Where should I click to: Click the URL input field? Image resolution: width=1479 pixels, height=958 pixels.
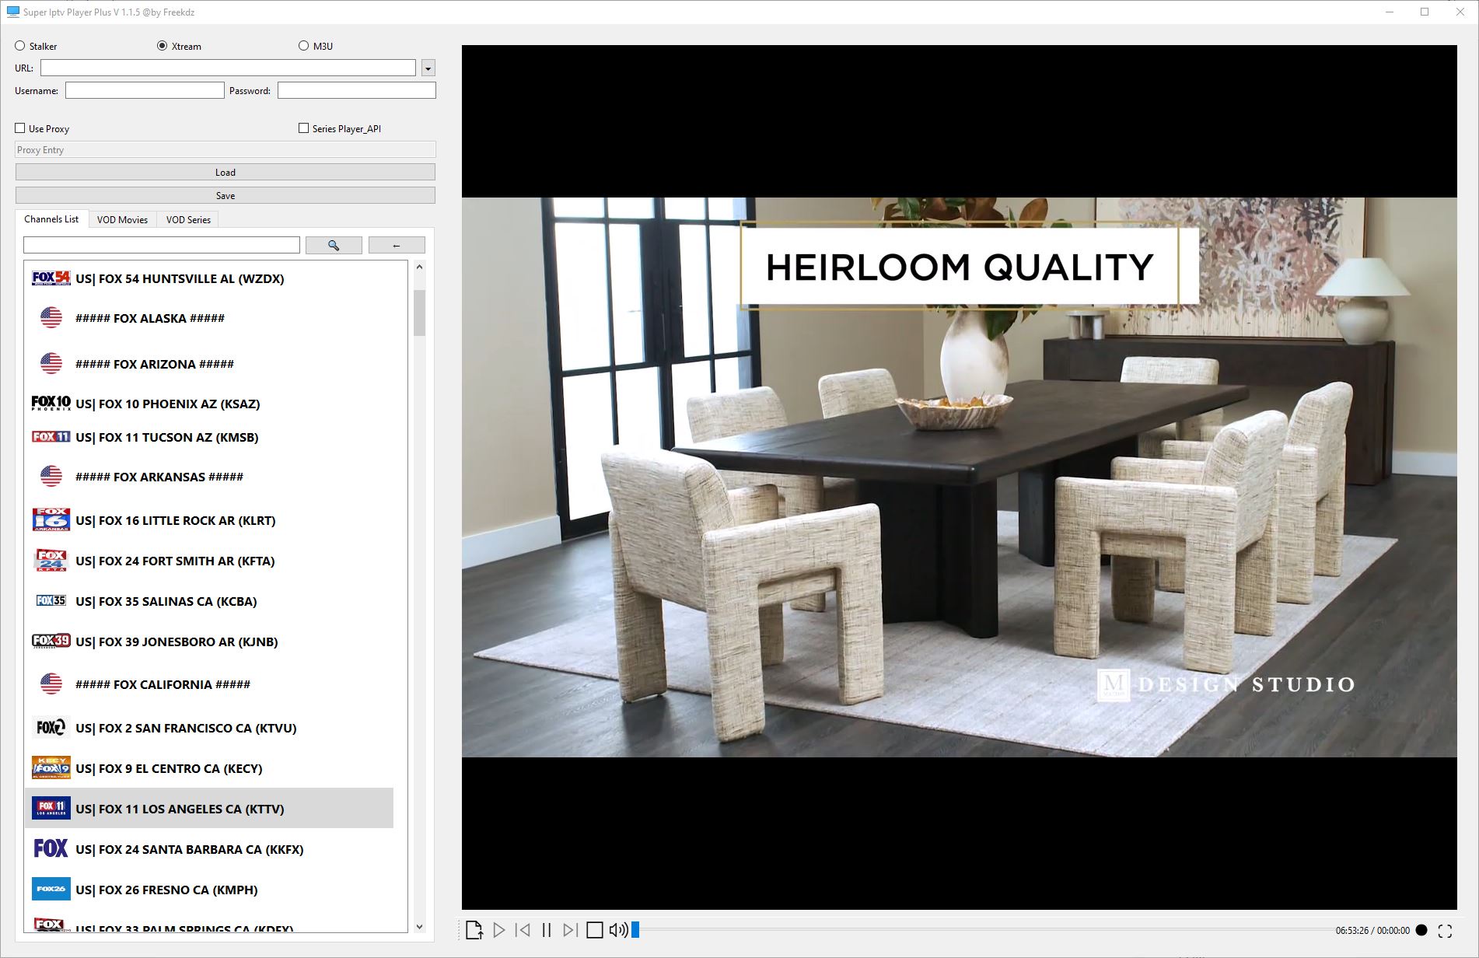point(228,68)
